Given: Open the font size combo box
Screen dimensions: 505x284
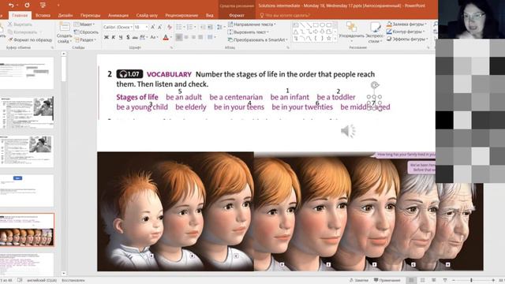Looking at the screenshot, I should [140, 27].
